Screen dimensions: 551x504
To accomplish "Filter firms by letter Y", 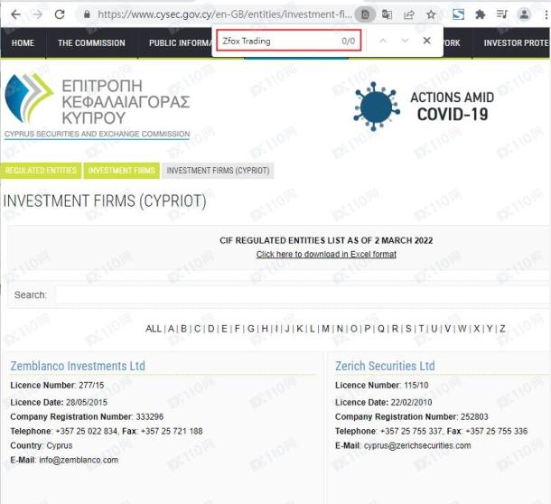I will [490, 329].
